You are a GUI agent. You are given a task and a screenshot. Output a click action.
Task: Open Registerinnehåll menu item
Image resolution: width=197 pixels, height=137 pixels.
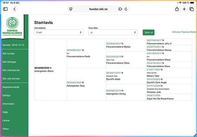[x=11, y=87]
